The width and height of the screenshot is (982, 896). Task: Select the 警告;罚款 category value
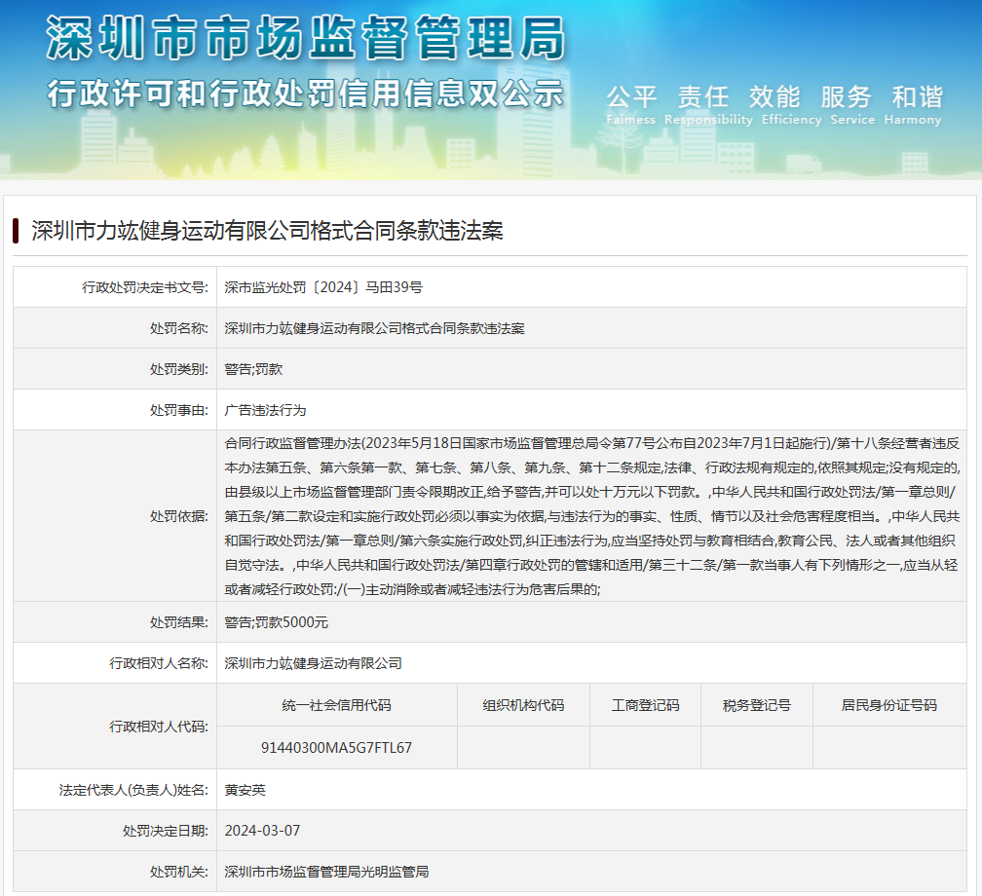click(253, 369)
